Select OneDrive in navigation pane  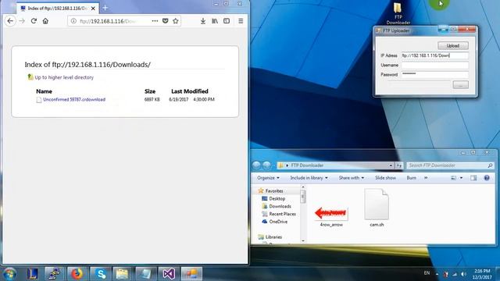(x=278, y=222)
